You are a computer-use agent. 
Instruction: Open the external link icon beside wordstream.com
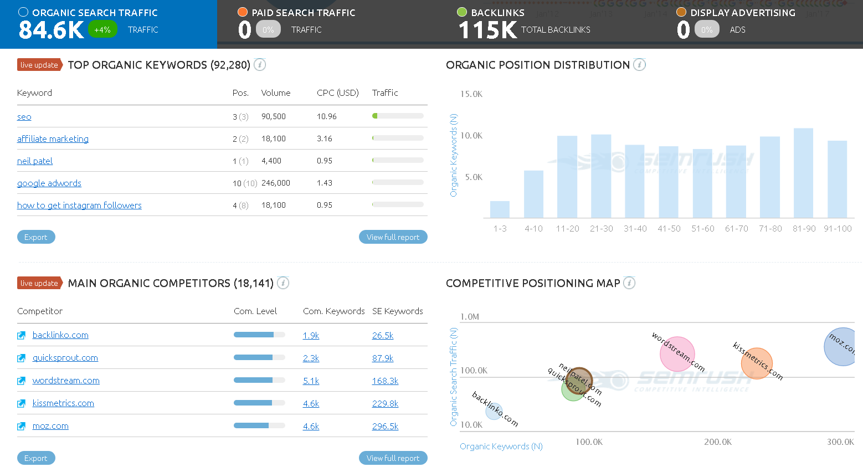(22, 381)
